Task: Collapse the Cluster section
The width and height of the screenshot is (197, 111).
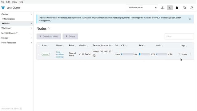Action: coord(31,14)
